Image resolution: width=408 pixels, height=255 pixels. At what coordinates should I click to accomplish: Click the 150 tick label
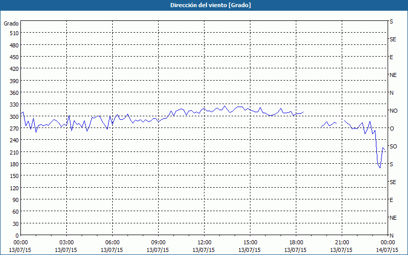pos(14,176)
